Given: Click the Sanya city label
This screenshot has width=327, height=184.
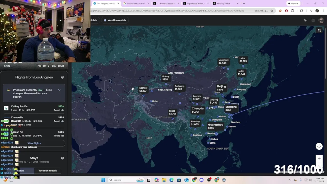Looking at the screenshot, I should (x=212, y=143).
